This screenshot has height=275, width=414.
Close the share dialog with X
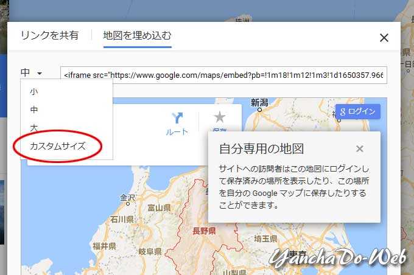coord(384,38)
